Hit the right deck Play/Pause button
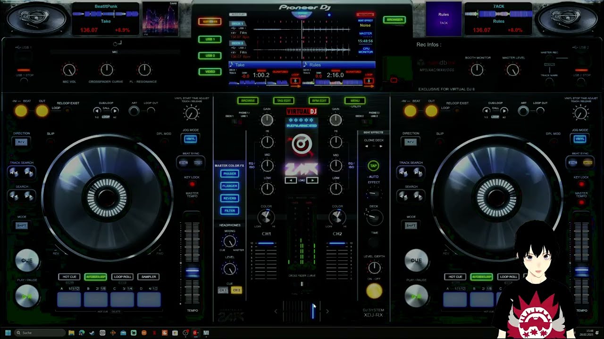Viewport: 604px width, 339px height. [416, 297]
